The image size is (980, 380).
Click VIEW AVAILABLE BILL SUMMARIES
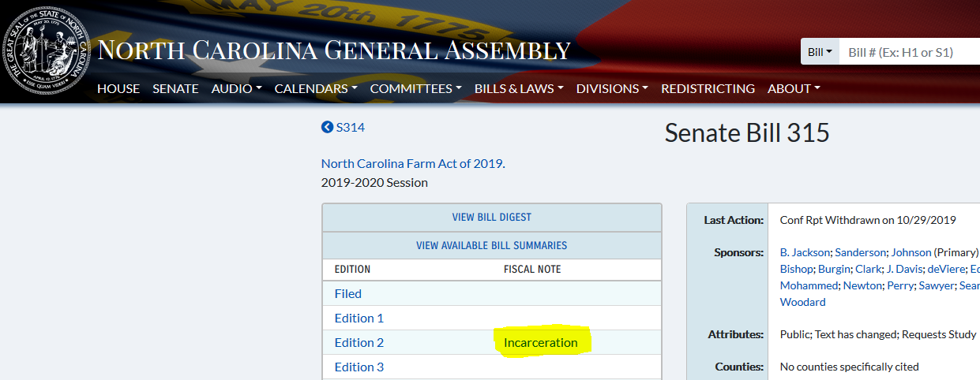point(492,245)
